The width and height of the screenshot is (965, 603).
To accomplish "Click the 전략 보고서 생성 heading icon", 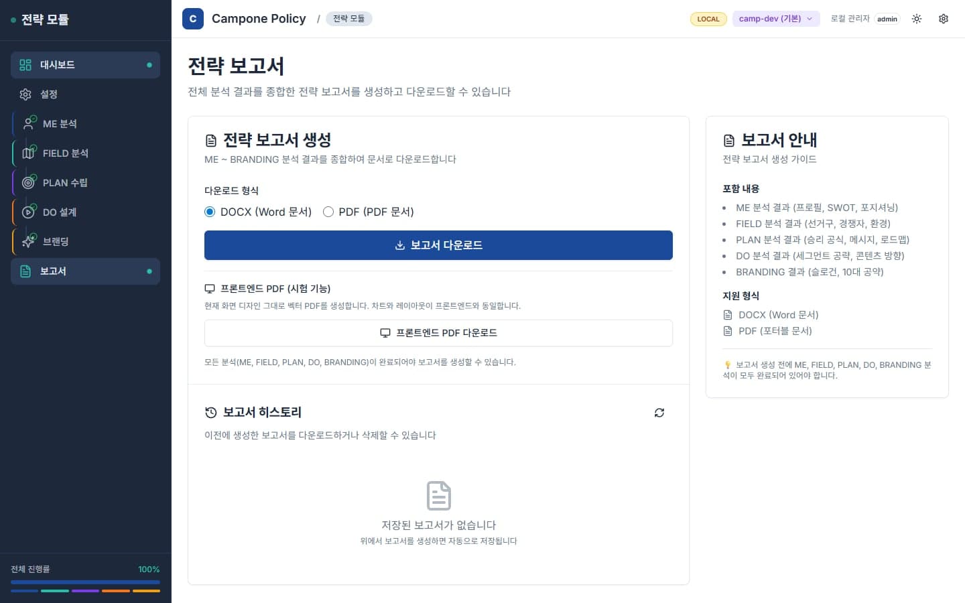I will [211, 141].
